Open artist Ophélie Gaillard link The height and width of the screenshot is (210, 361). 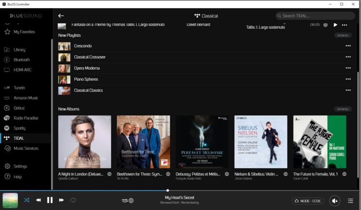tap(68, 178)
